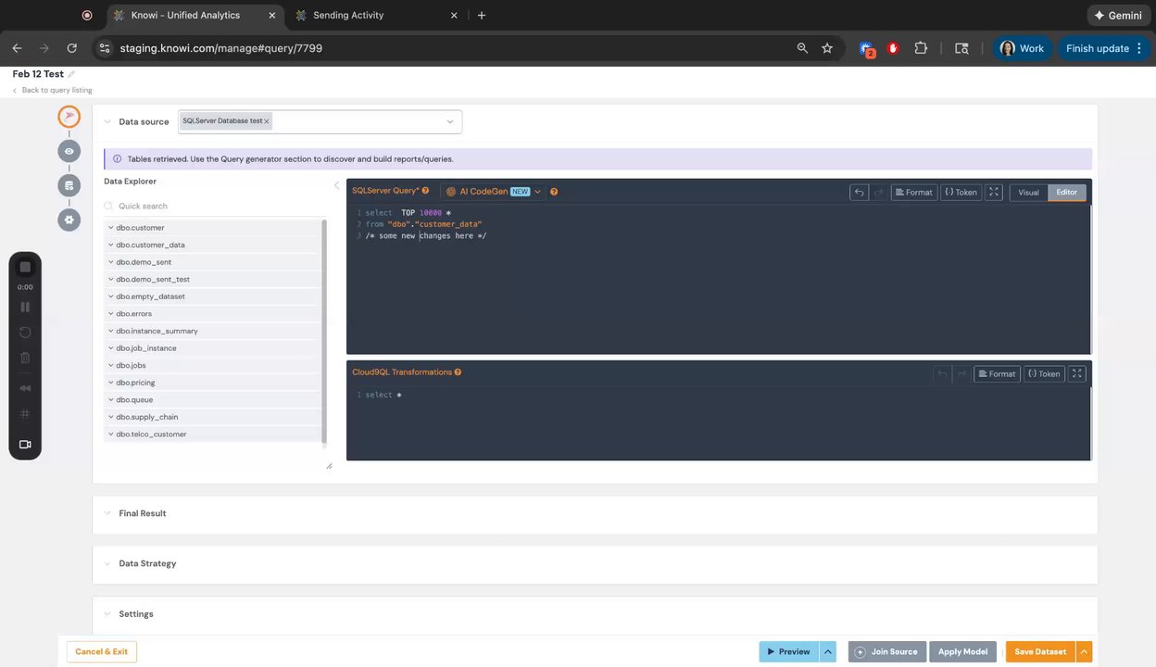Expand dbo.demo_sent_test table
Viewport: 1156px width, 667px height.
coord(111,279)
